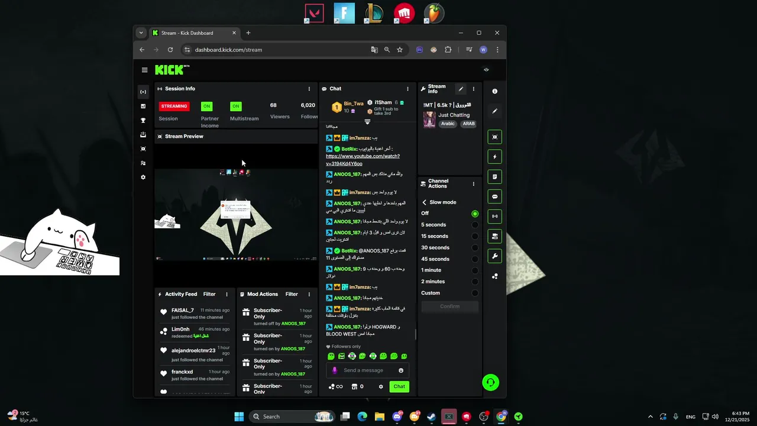Open the Analytics sidebar icon
The image size is (757, 426).
(x=143, y=106)
